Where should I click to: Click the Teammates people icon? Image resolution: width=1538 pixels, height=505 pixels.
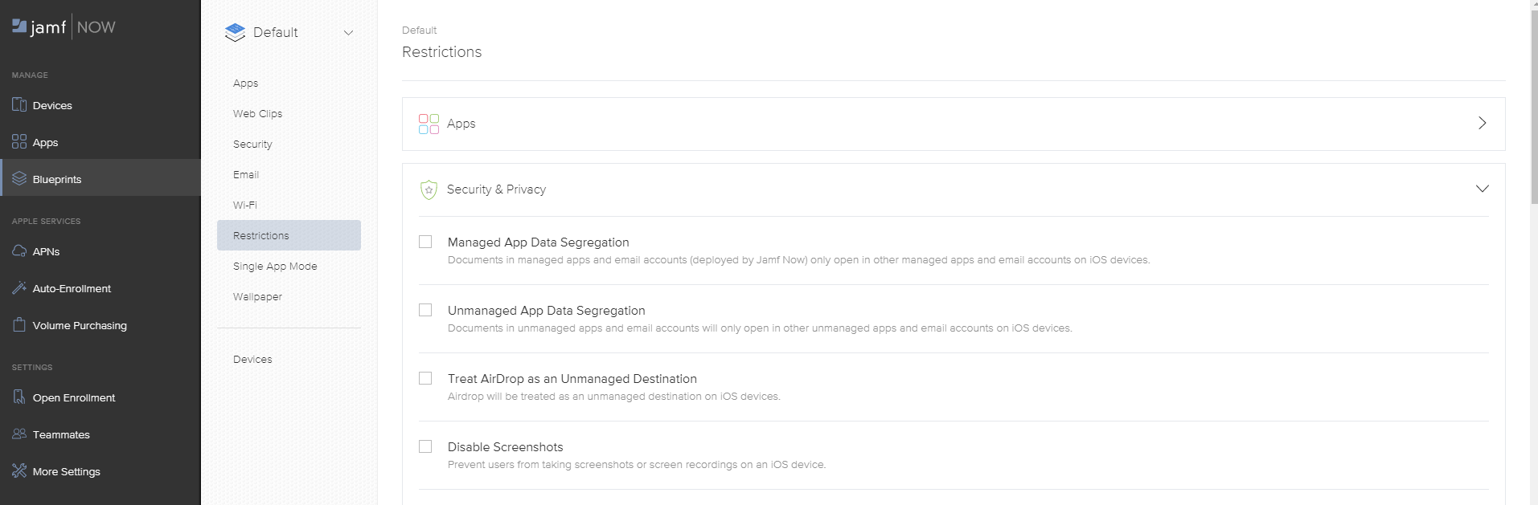pyautogui.click(x=19, y=434)
